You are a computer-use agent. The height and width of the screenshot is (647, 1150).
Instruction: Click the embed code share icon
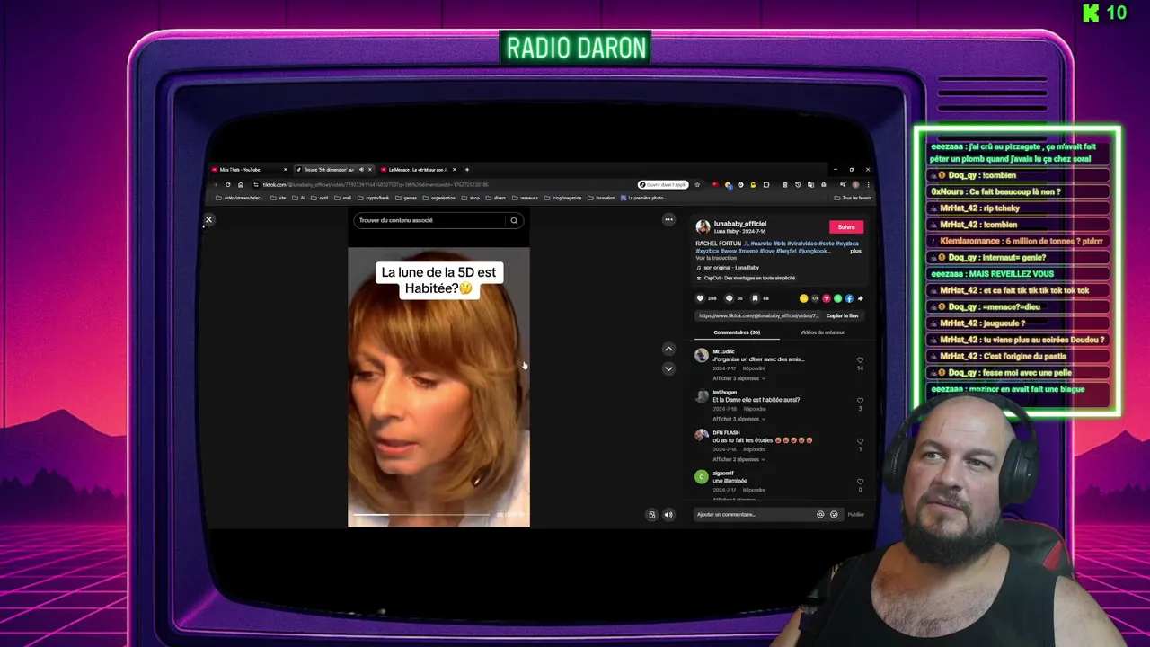815,298
